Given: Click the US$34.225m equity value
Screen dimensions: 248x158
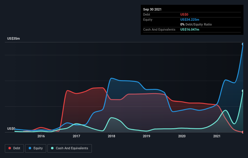Looking at the screenshot, I should 190,20.
